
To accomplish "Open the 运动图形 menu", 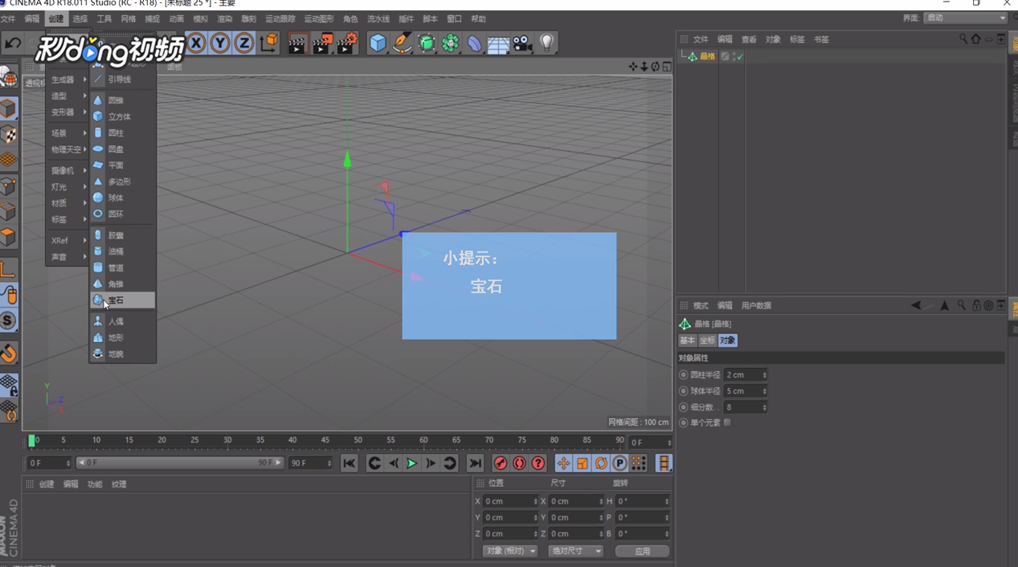I will pos(319,18).
